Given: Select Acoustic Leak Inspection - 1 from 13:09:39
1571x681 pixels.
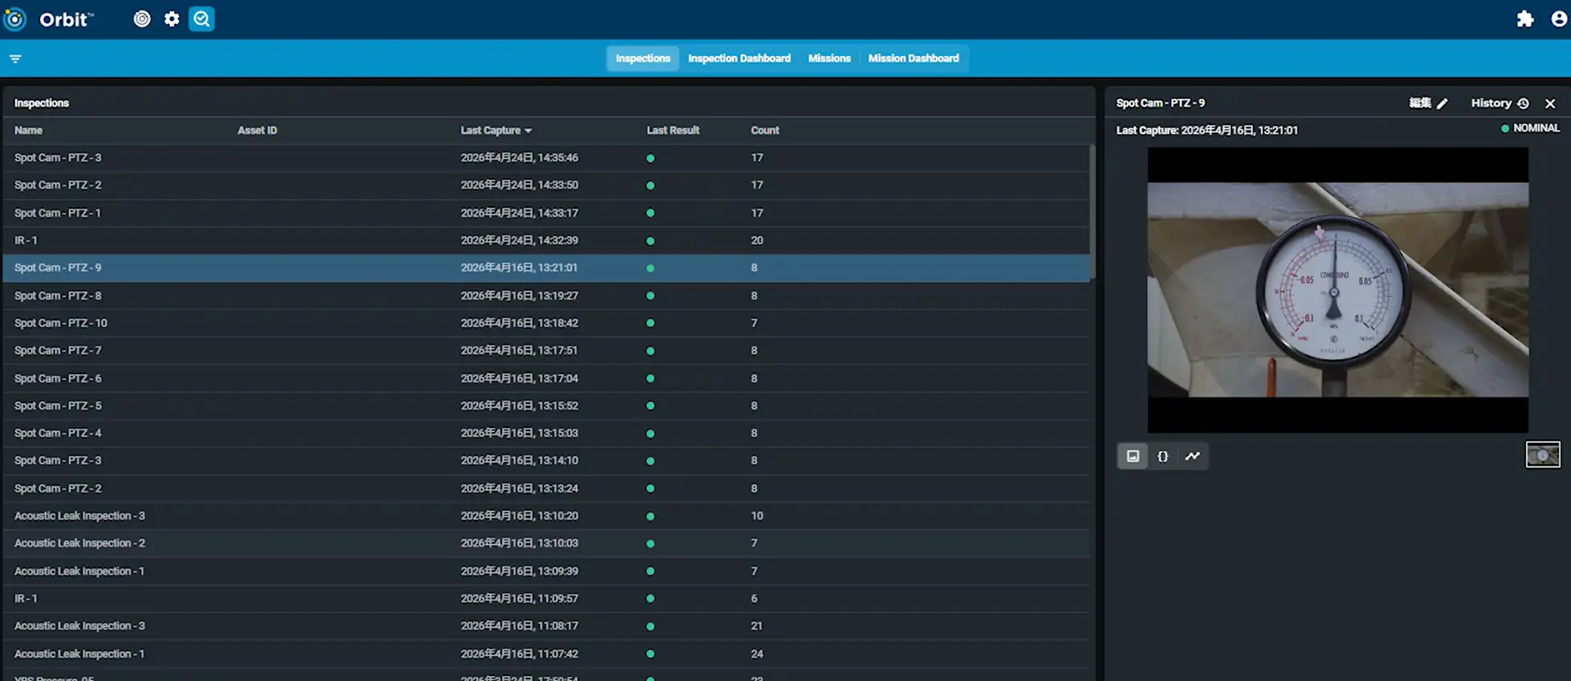Looking at the screenshot, I should tap(546, 571).
